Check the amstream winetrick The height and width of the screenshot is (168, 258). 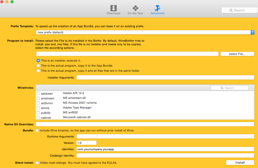[x=38, y=98]
